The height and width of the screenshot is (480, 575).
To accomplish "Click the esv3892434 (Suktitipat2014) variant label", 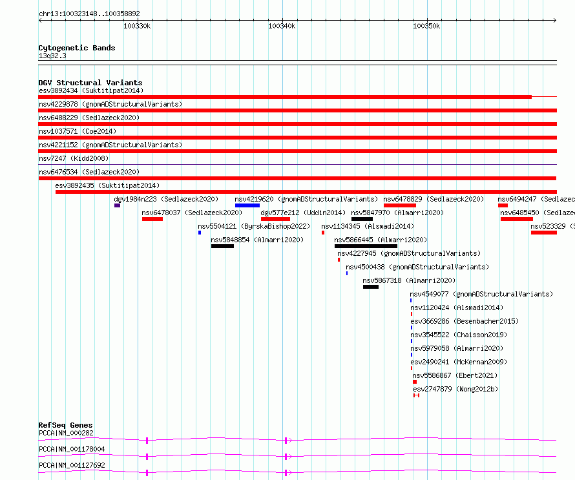I will click(91, 90).
